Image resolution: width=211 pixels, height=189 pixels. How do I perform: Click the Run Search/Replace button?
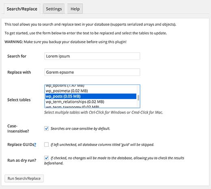click(24, 178)
